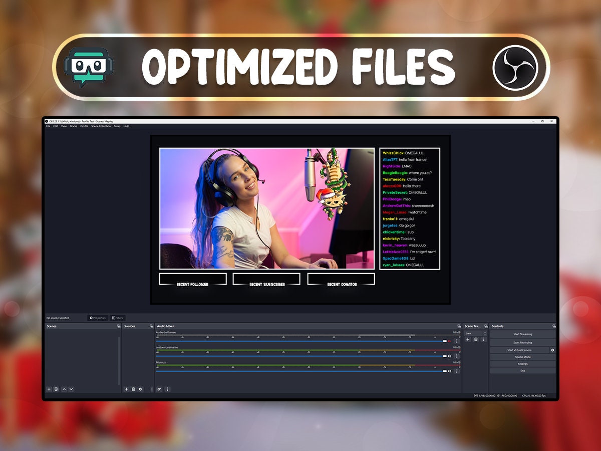Open the Scene Collection menu
The image size is (601, 451).
pos(101,126)
